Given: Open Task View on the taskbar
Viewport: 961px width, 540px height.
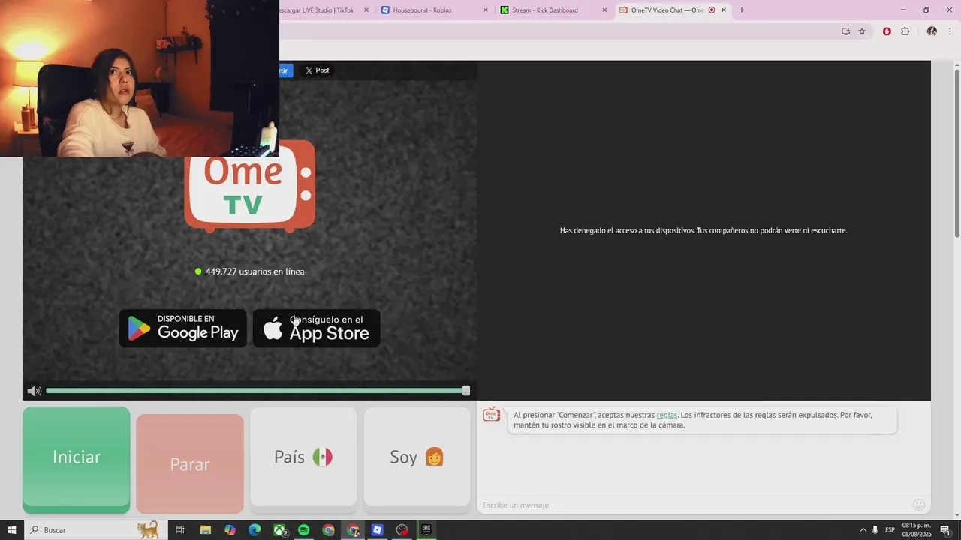Looking at the screenshot, I should pyautogui.click(x=180, y=530).
